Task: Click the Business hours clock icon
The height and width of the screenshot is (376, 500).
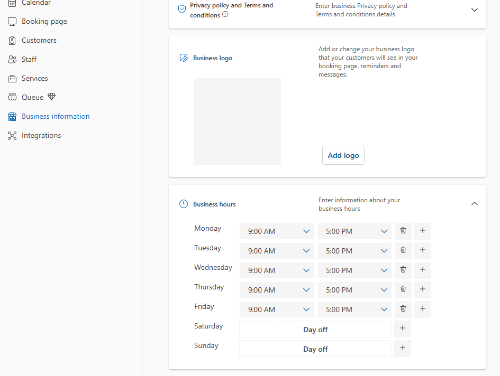Action: click(184, 204)
